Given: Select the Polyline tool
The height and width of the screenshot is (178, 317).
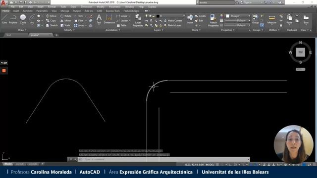Looking at the screenshot, I should pos(13,19).
